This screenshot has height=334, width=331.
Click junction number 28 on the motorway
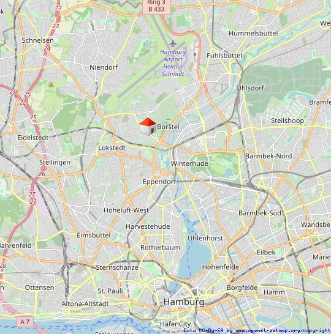pyautogui.click(x=3, y=266)
